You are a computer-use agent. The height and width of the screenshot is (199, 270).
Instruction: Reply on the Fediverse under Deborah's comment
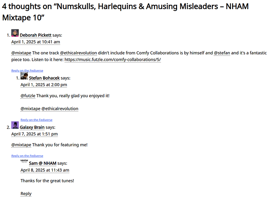[x=27, y=70]
